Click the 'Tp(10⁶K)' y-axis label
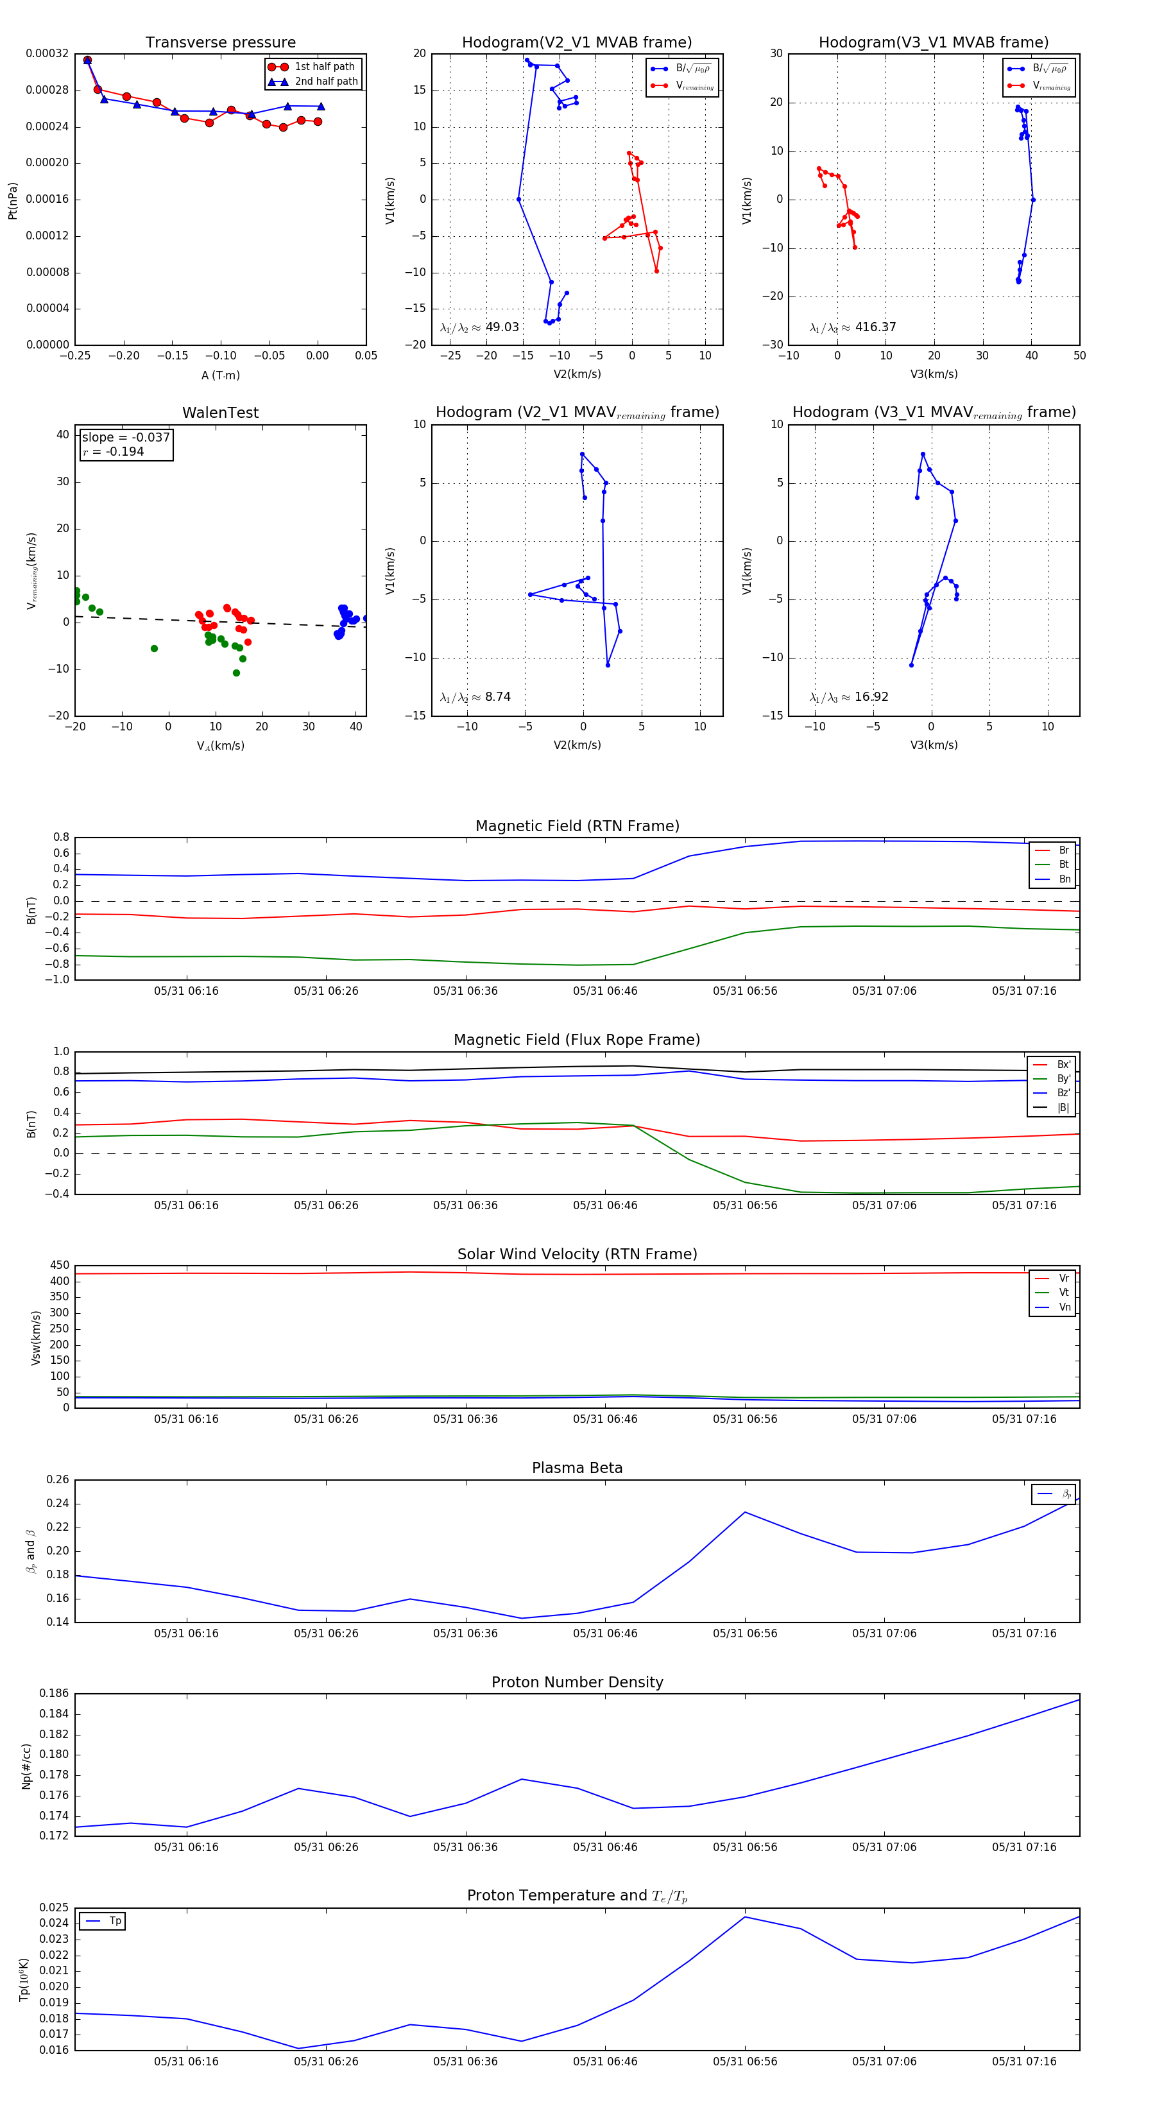Viewport: 1155px width, 2118px height. point(24,1978)
